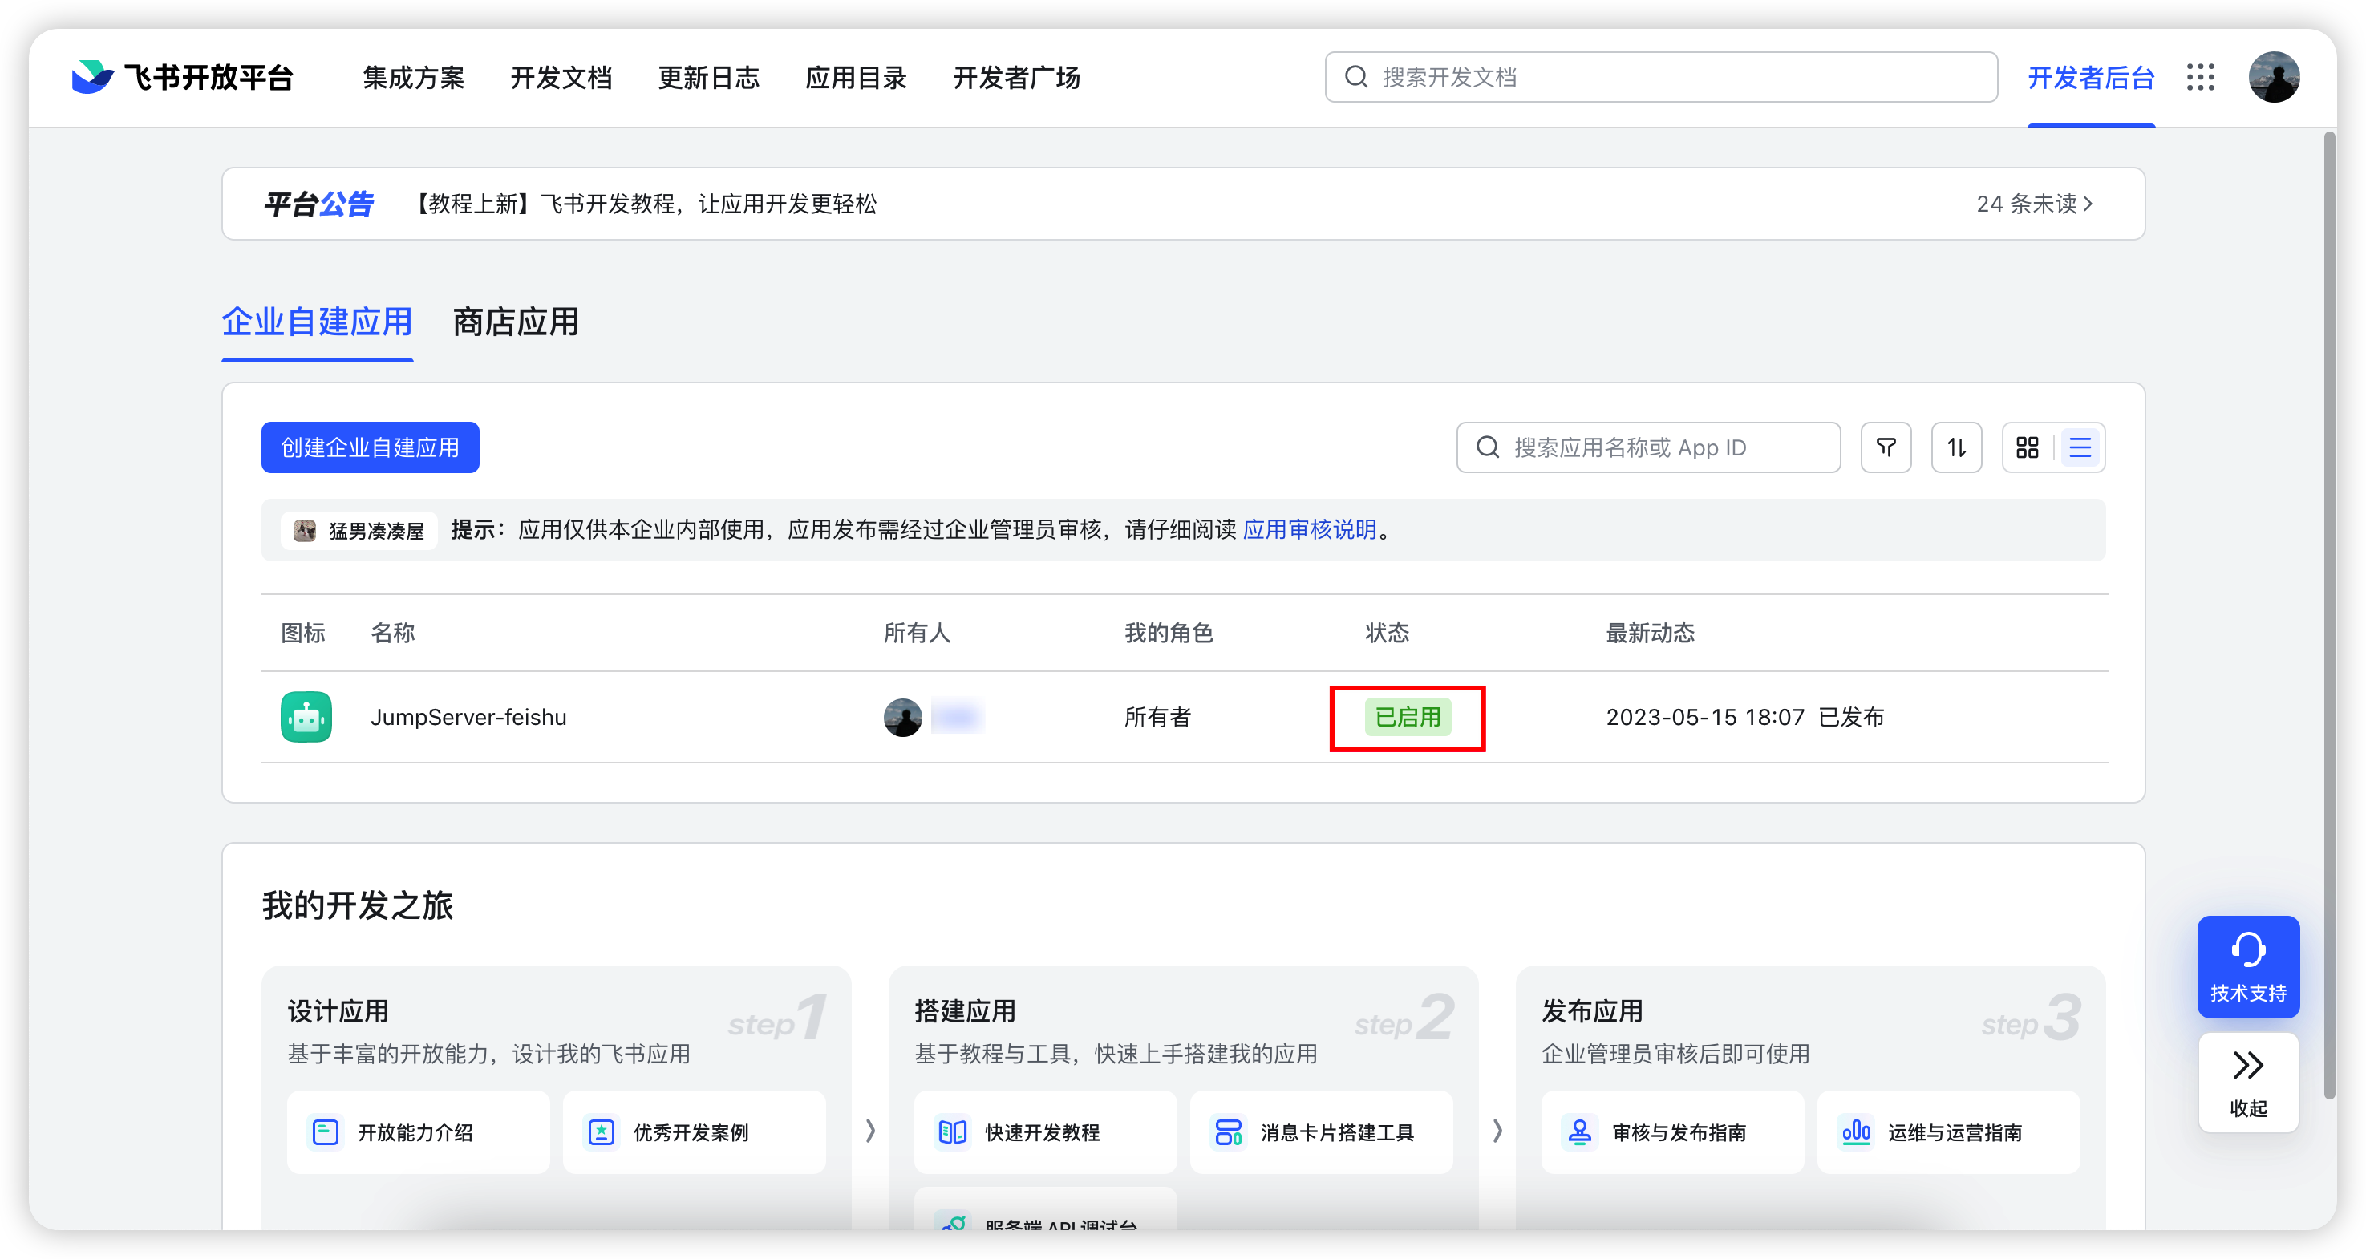Collapse the side panel via 收起

[2247, 1083]
